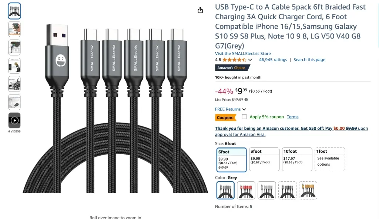Select the 10foot size option
379x219 pixels.
click(297, 159)
